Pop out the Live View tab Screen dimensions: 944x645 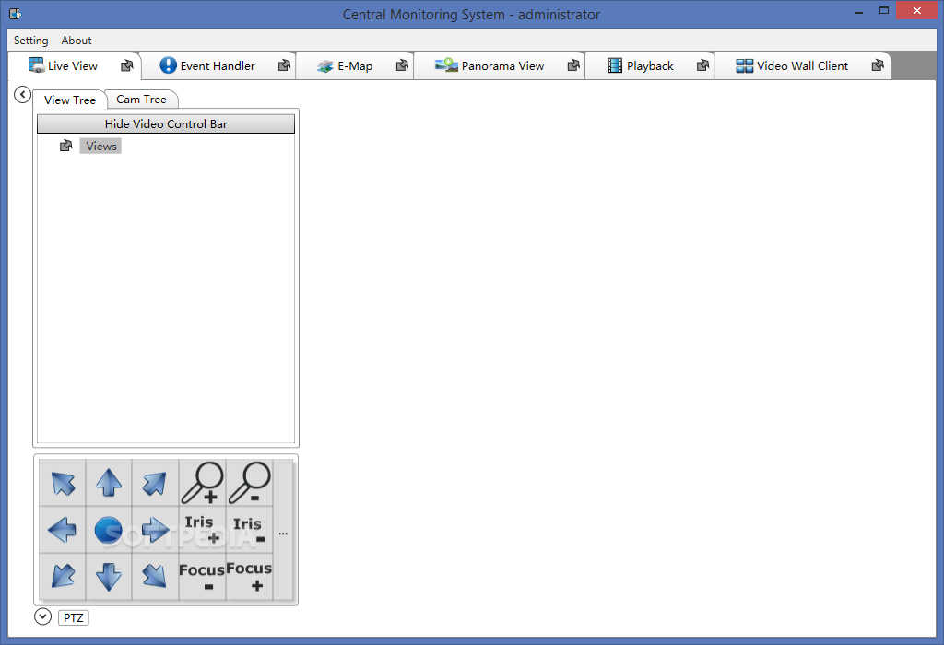point(126,65)
